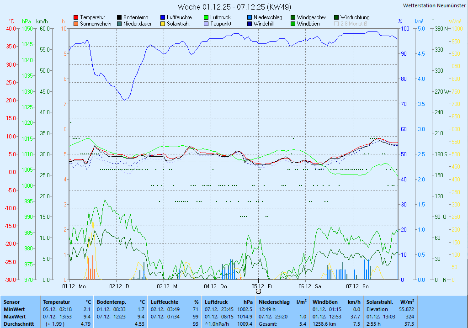The image size is (468, 328).
Task: Click the light blue Niederschlag legend square
Action: click(250, 17)
